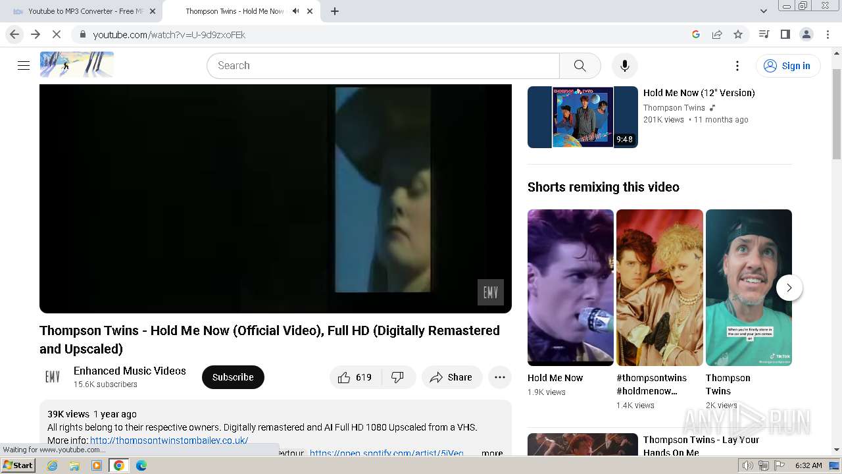Open Enhanced Music Videos channel name
The width and height of the screenshot is (842, 474).
(x=130, y=371)
